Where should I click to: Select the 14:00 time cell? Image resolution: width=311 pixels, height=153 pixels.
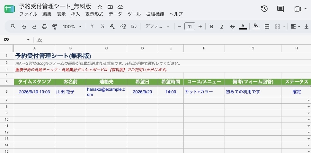[x=171, y=92]
